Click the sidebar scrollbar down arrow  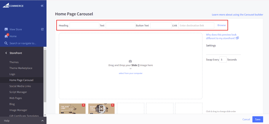pyautogui.click(x=45, y=115)
